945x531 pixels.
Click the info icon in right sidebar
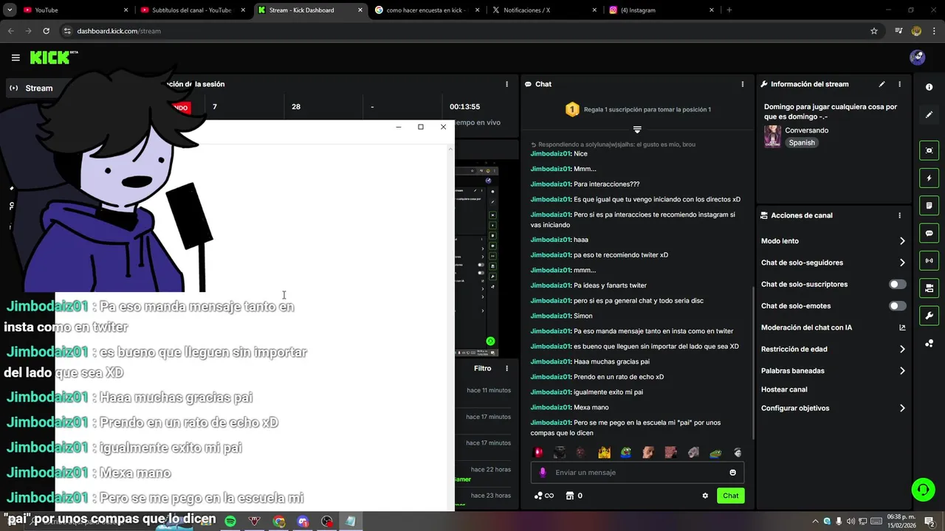(x=929, y=87)
